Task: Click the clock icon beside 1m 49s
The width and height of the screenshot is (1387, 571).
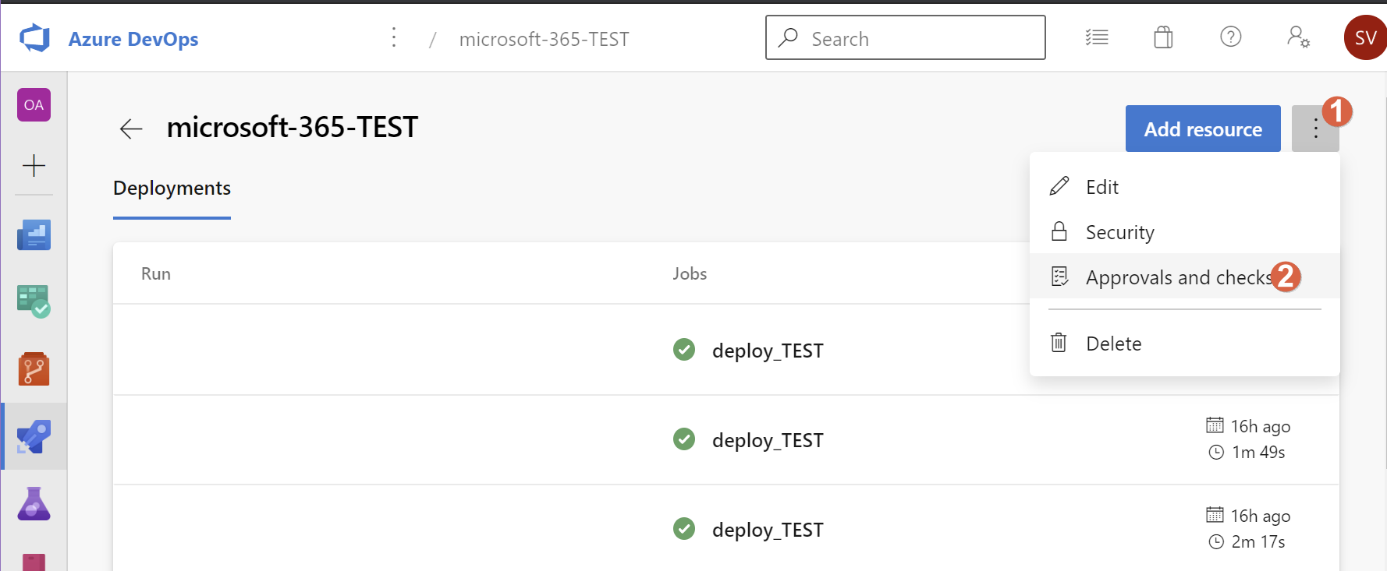Action: tap(1216, 452)
